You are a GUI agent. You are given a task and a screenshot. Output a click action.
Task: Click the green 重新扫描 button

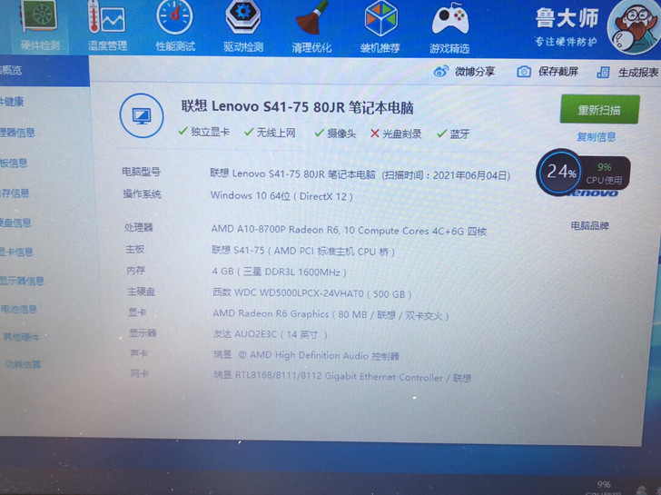pyautogui.click(x=599, y=110)
